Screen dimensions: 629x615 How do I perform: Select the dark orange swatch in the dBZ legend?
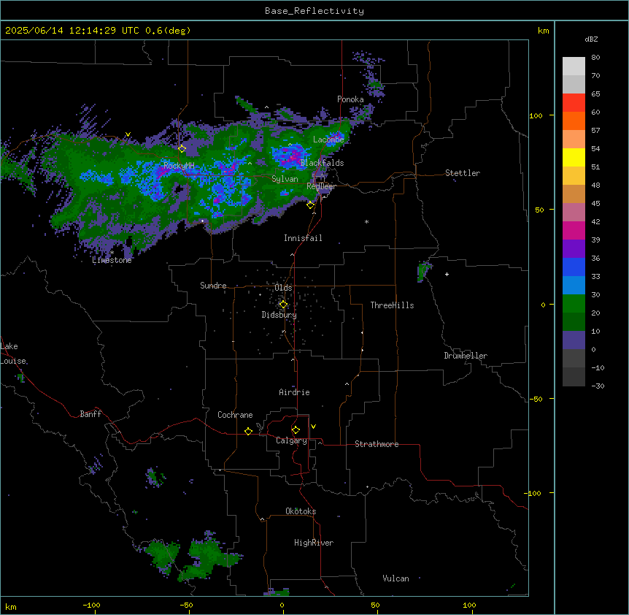tap(574, 121)
